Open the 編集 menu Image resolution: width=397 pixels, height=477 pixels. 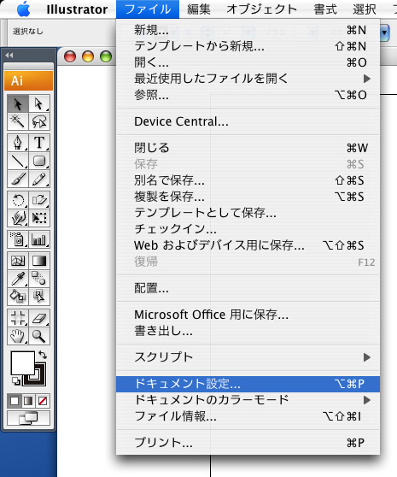click(x=199, y=9)
